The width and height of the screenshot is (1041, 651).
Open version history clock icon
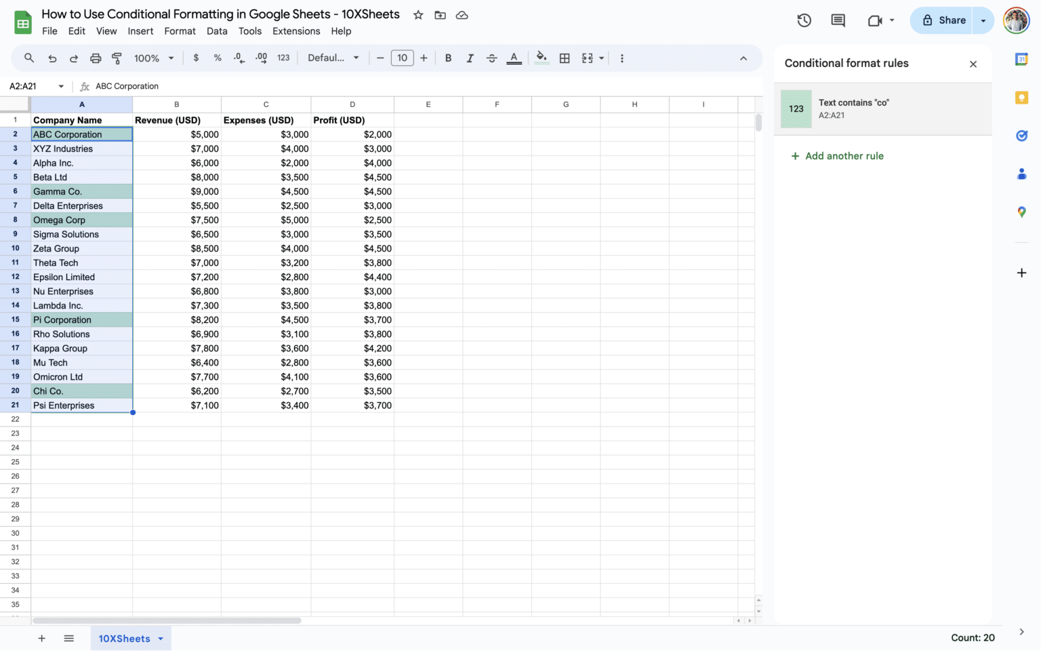[804, 20]
